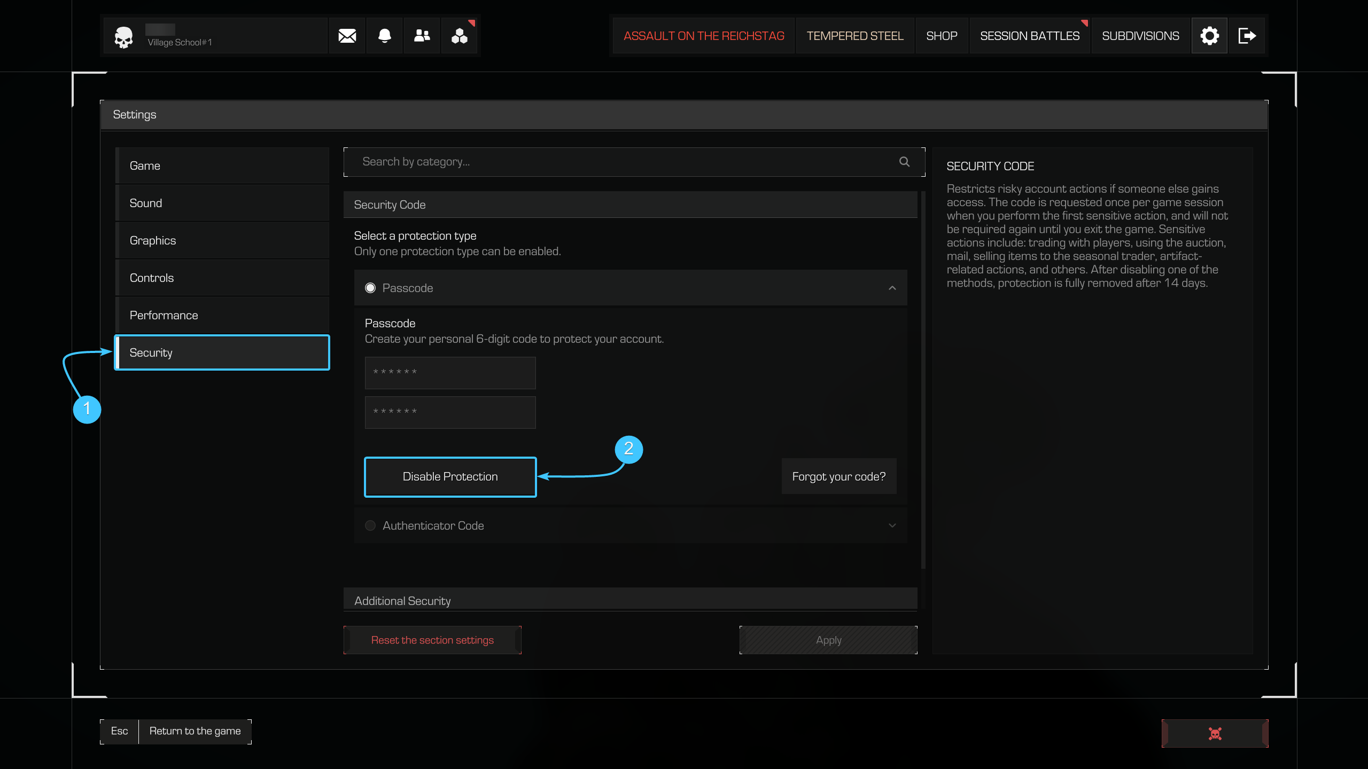Focus the first passcode input field
The image size is (1368, 769).
click(x=450, y=373)
